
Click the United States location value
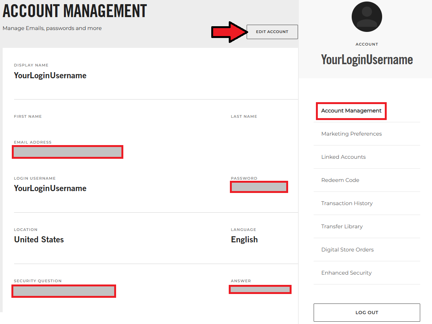click(x=39, y=240)
